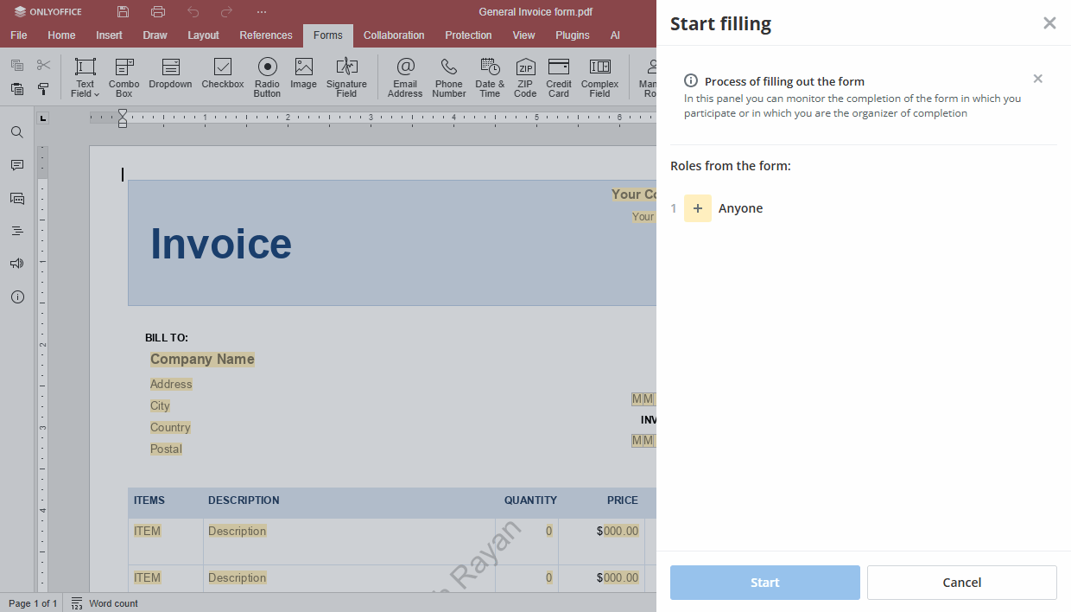Image resolution: width=1071 pixels, height=612 pixels.
Task: Add a recipient to Anyone role
Action: tap(698, 208)
